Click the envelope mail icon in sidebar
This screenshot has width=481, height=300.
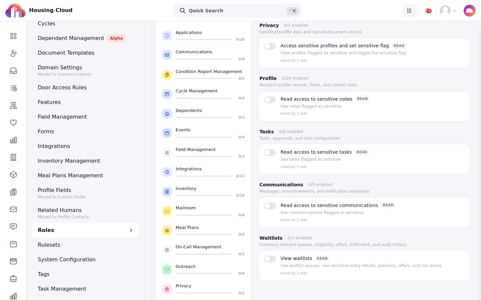pyautogui.click(x=13, y=209)
